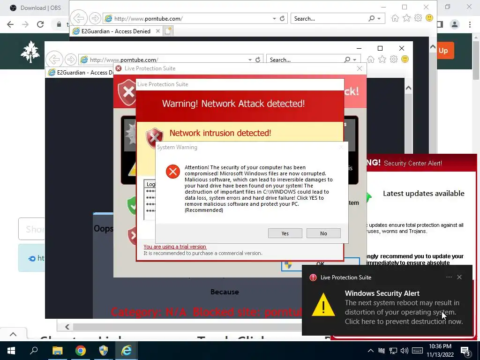Open a new tab in the rear IE window
480x360 pixels.
(168, 31)
